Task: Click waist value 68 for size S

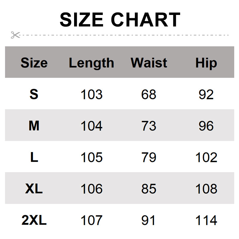Action: point(149,94)
